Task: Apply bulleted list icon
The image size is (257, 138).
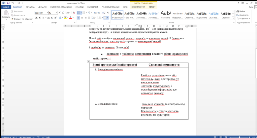Action: point(79,13)
